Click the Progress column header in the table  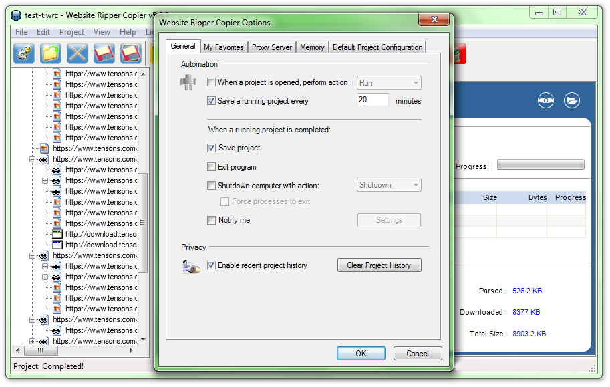pos(571,197)
